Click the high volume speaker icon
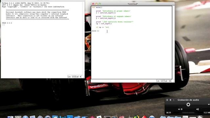 [198, 109]
